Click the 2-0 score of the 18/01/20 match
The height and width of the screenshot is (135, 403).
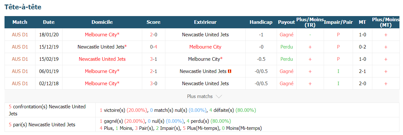(x=153, y=34)
